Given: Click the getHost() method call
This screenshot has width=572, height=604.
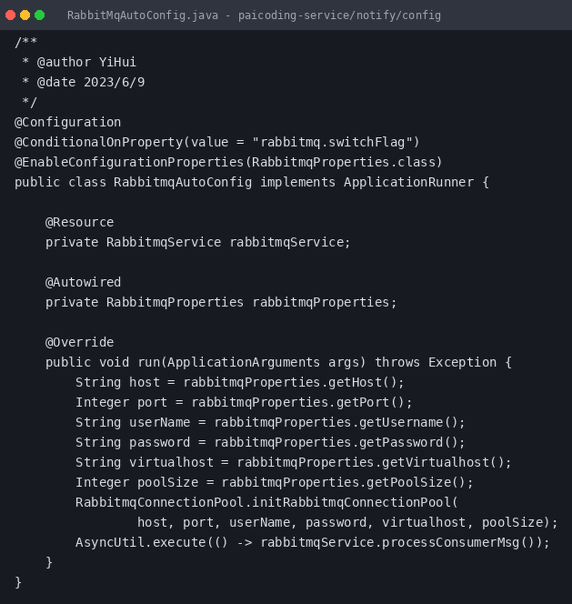Looking at the screenshot, I should point(362,383).
